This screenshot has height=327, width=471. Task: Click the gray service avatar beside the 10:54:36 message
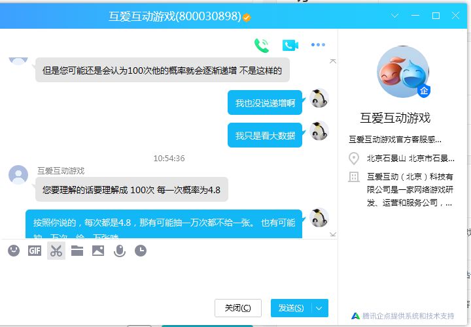(18, 175)
